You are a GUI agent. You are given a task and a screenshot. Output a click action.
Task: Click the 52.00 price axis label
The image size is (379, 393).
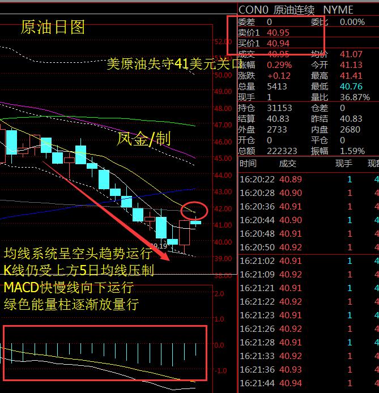[x=223, y=41]
